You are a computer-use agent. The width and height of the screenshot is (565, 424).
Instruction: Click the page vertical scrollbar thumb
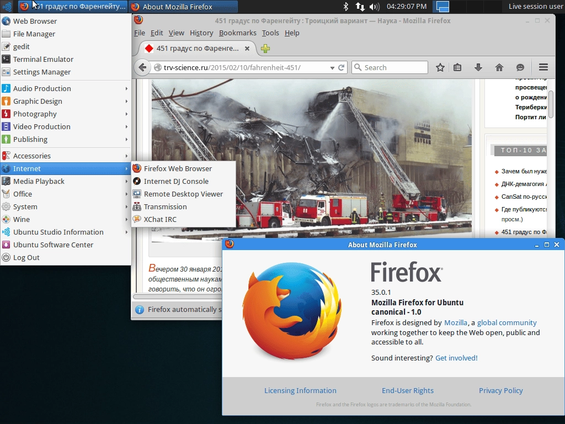tap(551, 104)
